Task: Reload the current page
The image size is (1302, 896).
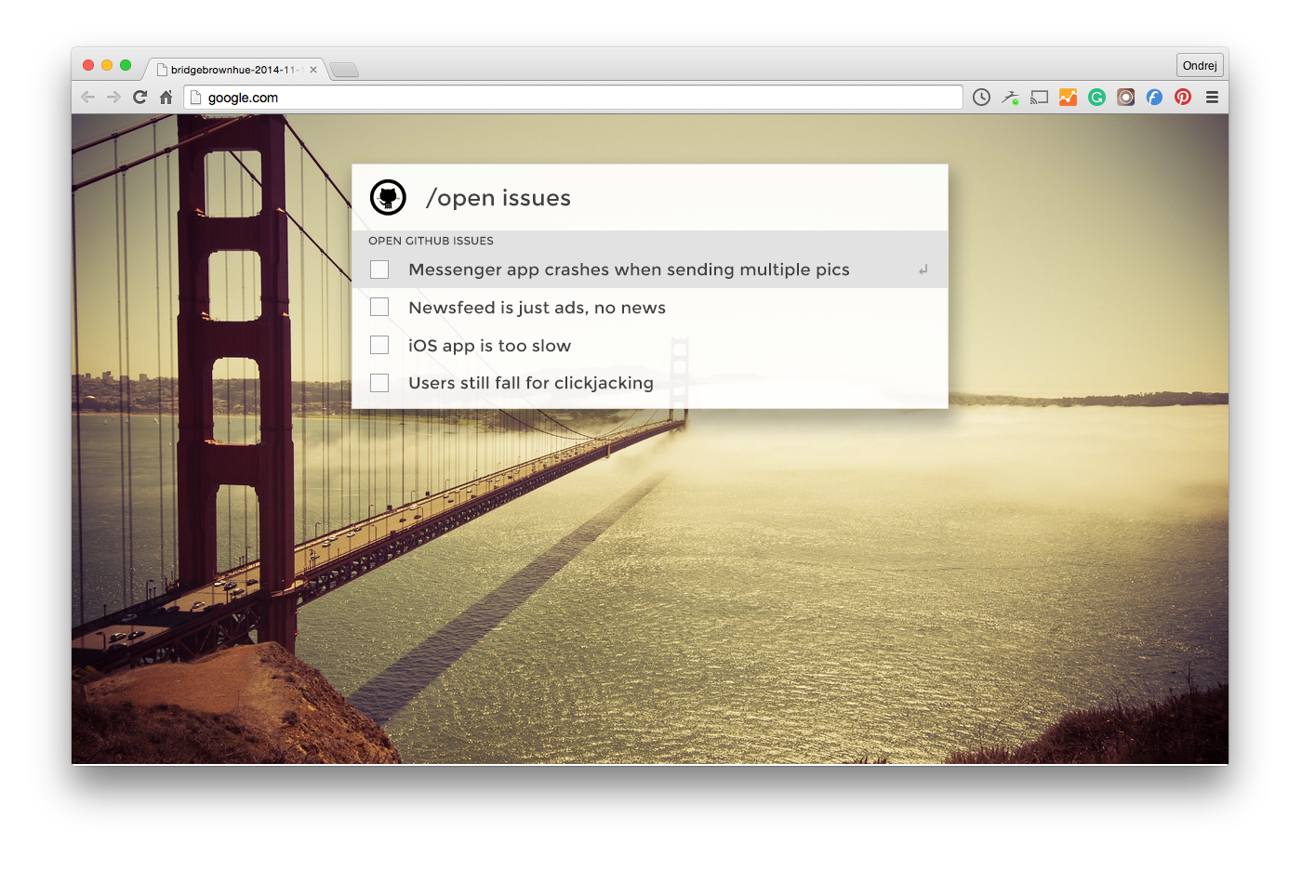Action: pos(139,98)
